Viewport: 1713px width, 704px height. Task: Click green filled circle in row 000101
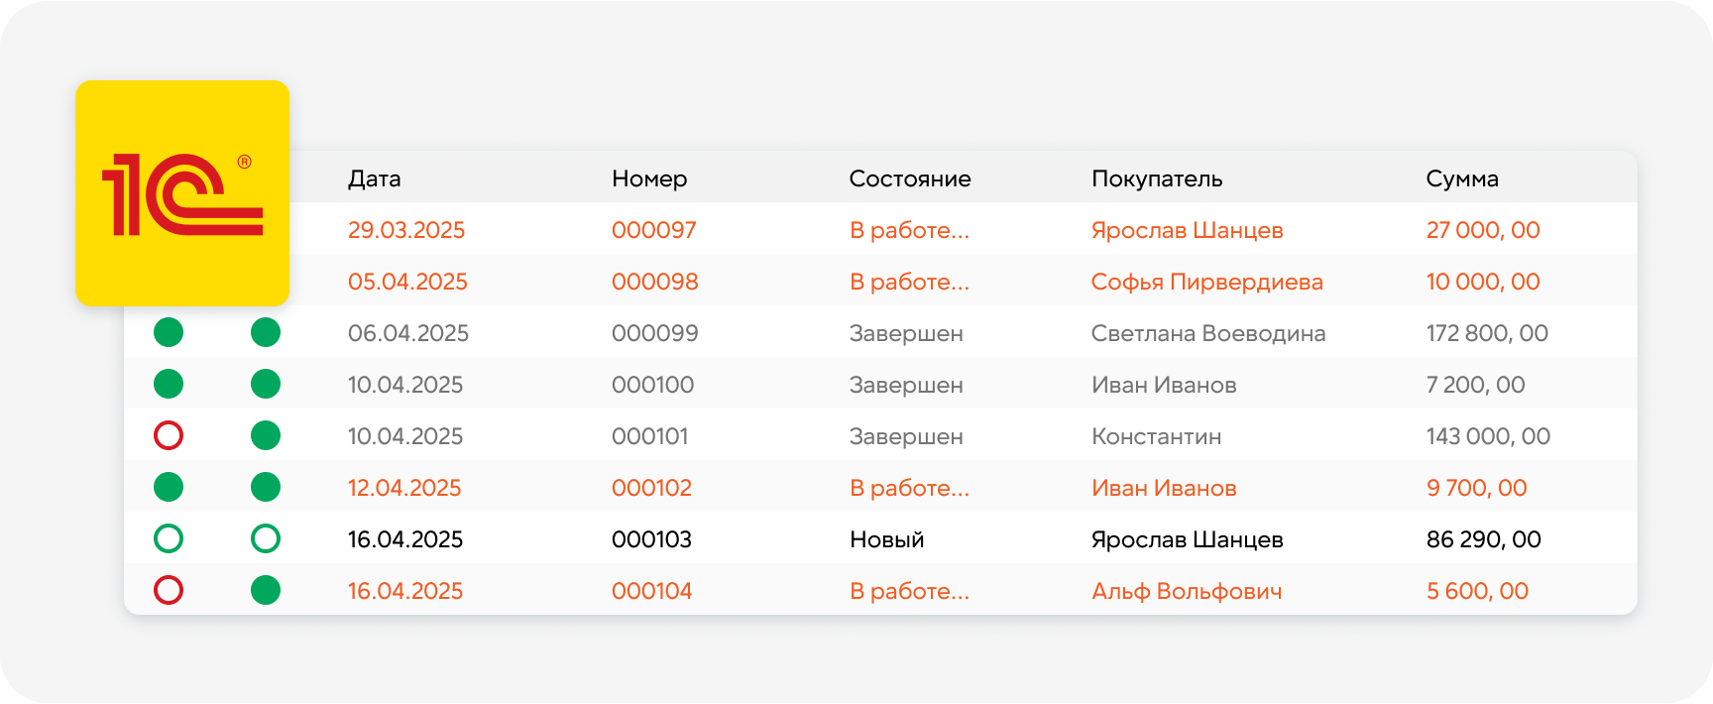point(266,435)
